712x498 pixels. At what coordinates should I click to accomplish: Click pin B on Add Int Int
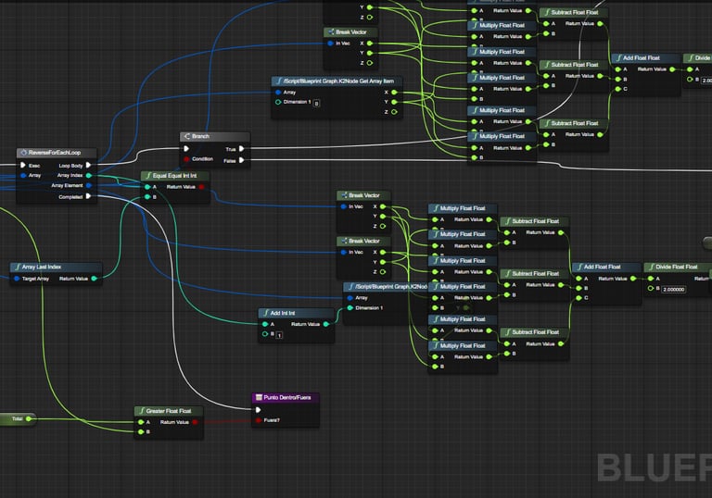(x=265, y=334)
